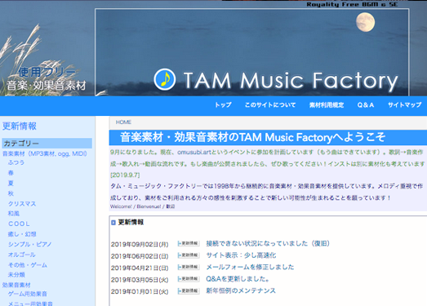This screenshot has width=427, height=306.
Task: Open 新年恒例のメンテナンス news entry
Action: 241,290
